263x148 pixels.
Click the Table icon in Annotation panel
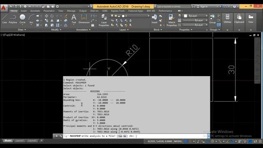tap(92, 25)
